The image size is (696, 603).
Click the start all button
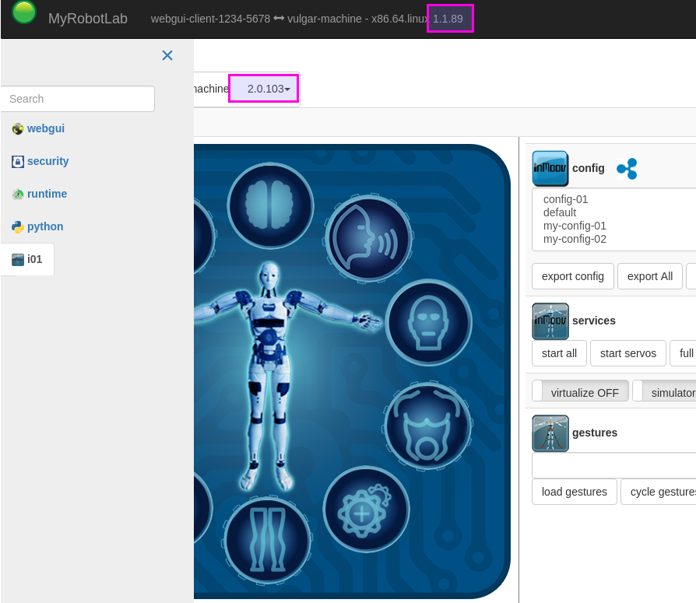click(559, 354)
